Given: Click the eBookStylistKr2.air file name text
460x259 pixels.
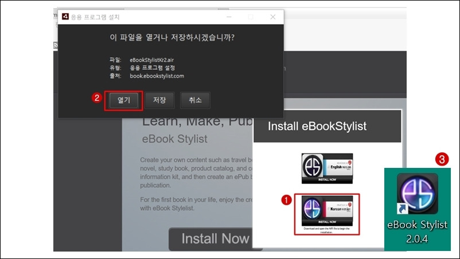Looking at the screenshot, I should tap(151, 60).
